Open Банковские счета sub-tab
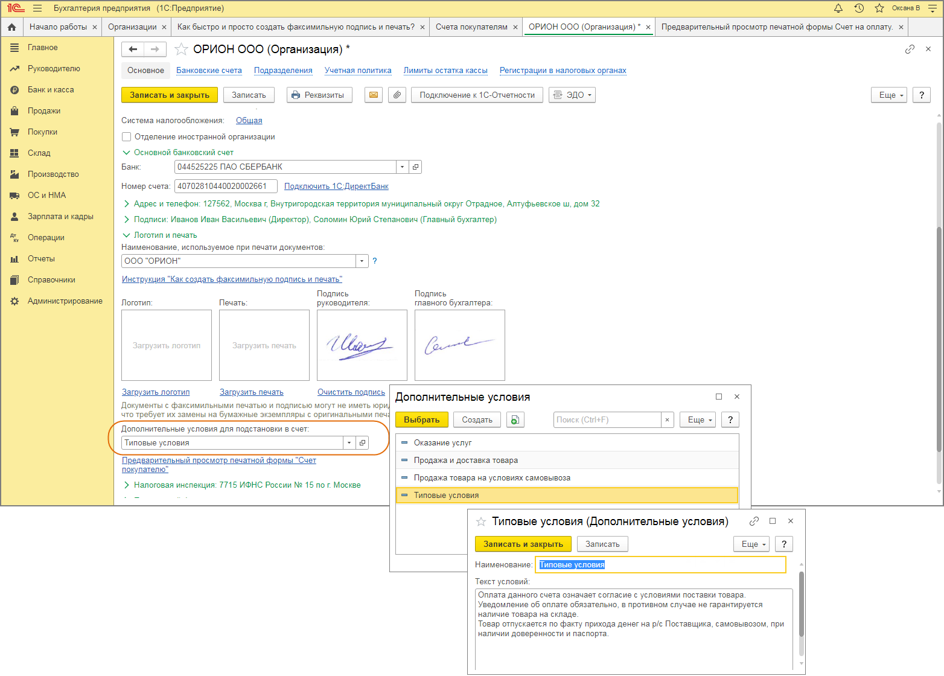This screenshot has width=944, height=676. pyautogui.click(x=209, y=71)
